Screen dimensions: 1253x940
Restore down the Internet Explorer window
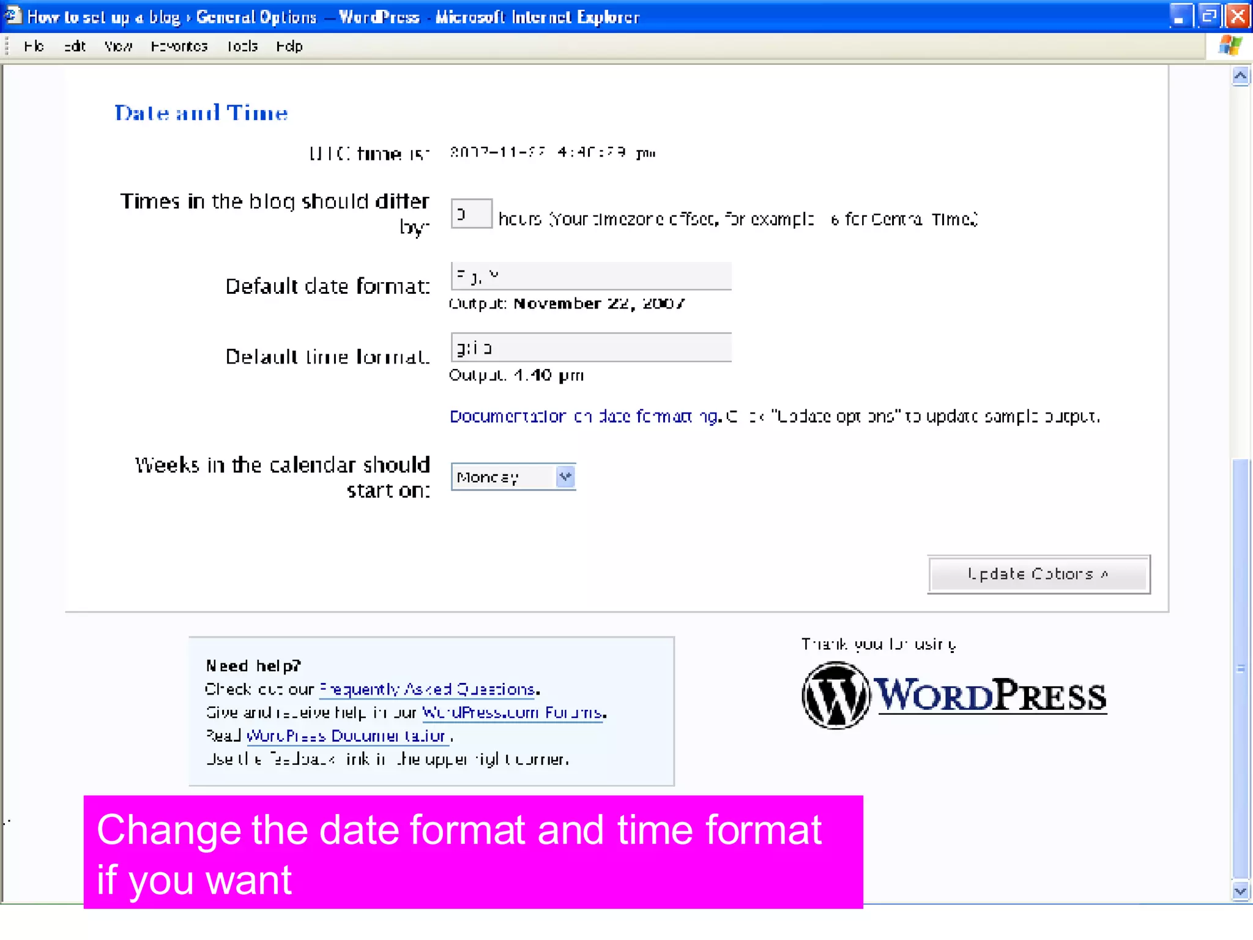[x=1208, y=16]
